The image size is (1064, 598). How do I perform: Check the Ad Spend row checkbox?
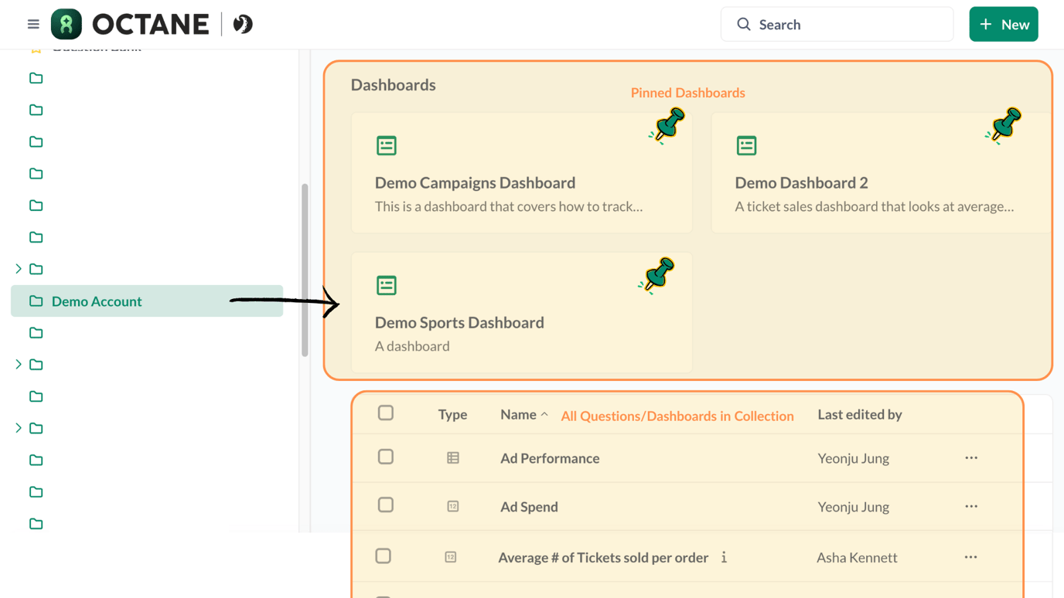(386, 505)
